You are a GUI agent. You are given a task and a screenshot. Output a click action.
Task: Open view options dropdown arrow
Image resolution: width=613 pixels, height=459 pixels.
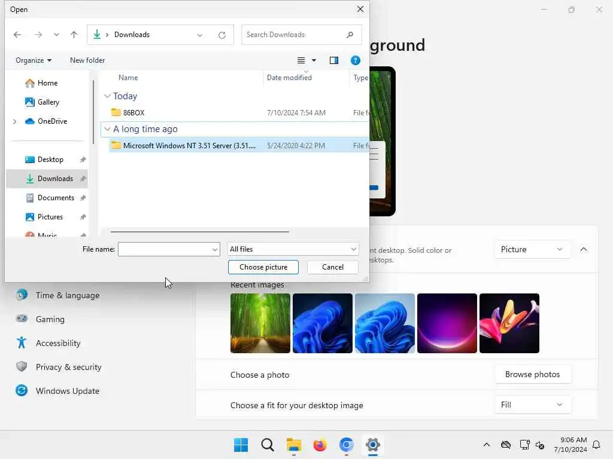[x=314, y=60]
